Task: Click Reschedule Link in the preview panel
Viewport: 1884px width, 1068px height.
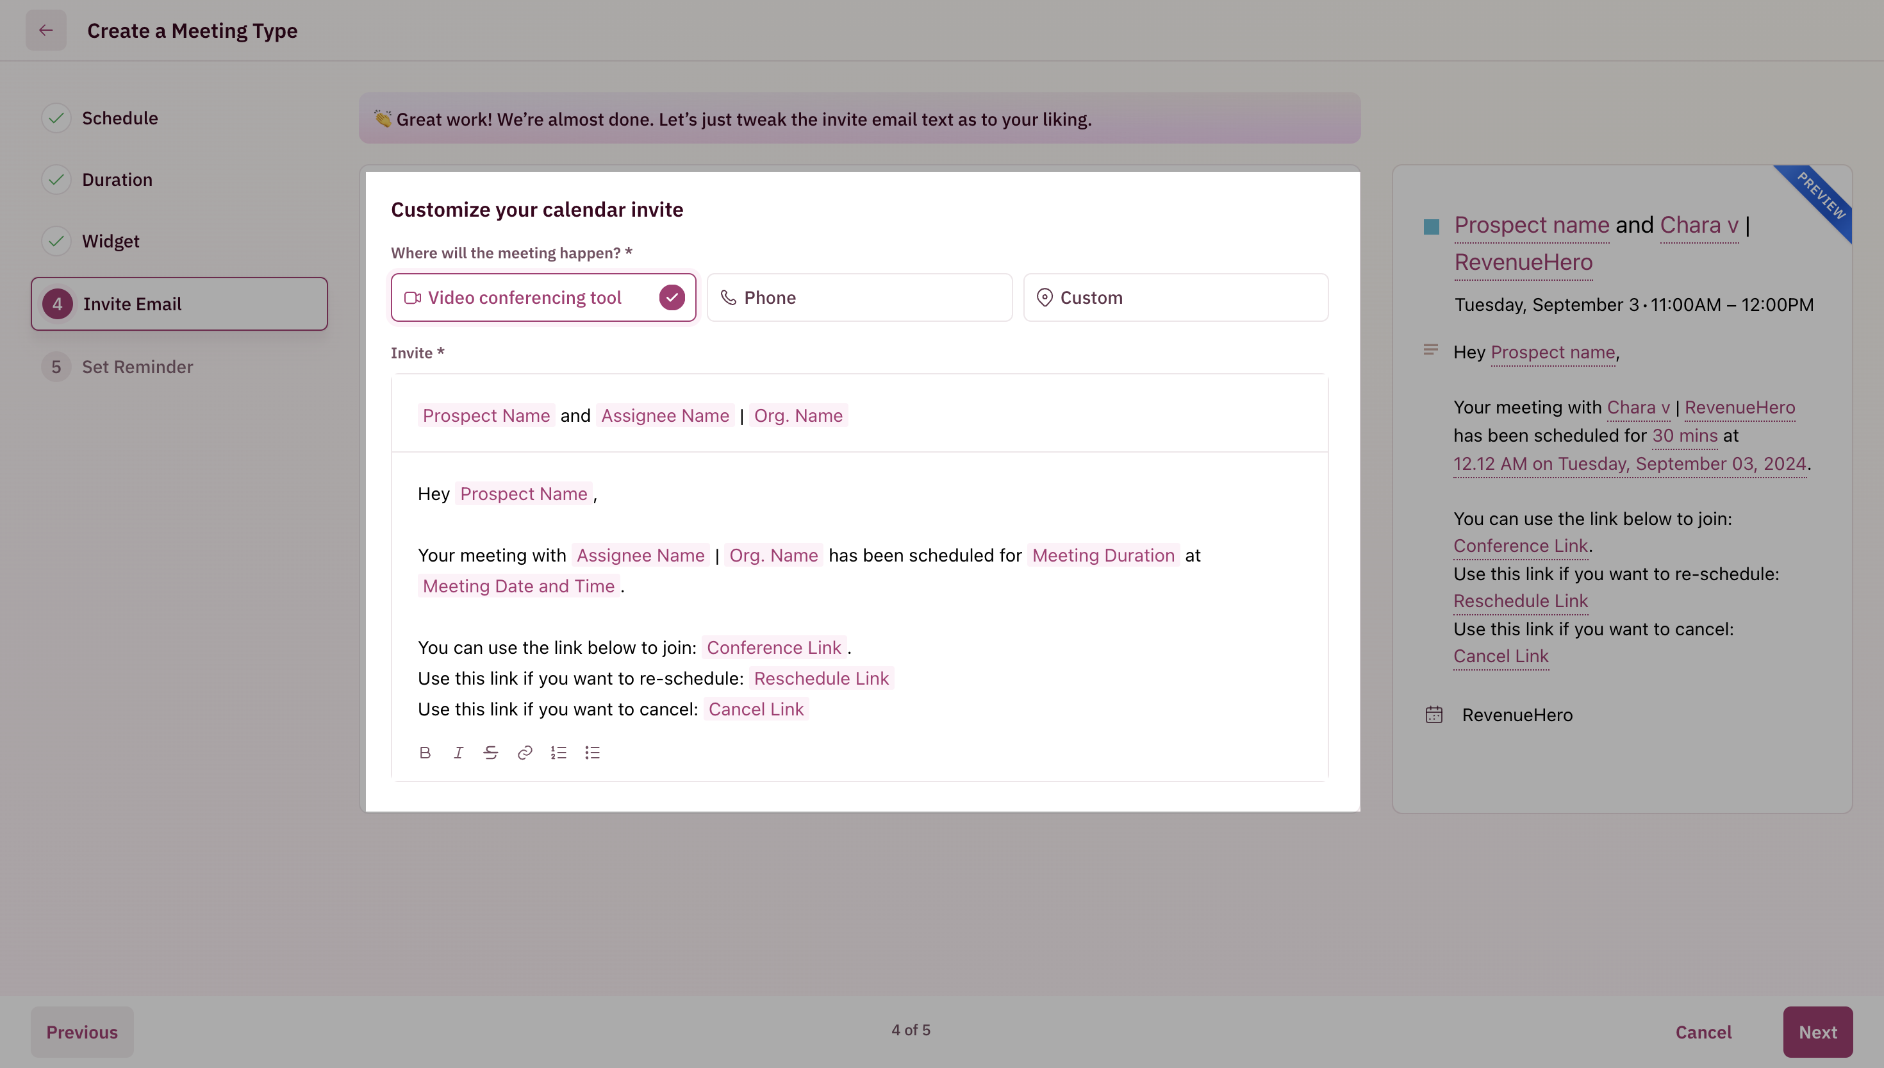Action: (x=1521, y=601)
